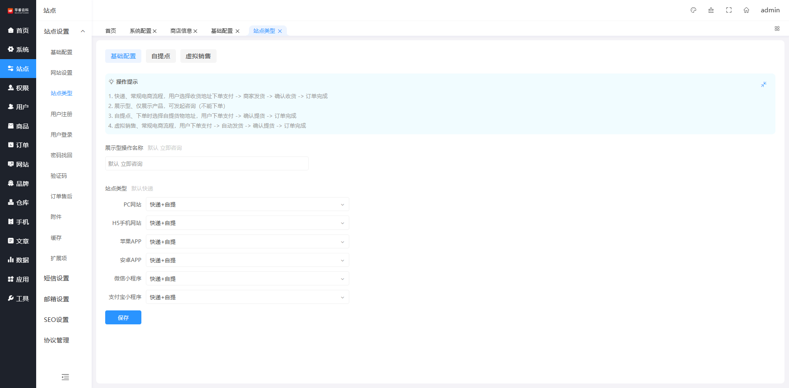Click the theme palette icon in header
The image size is (789, 388).
[693, 10]
